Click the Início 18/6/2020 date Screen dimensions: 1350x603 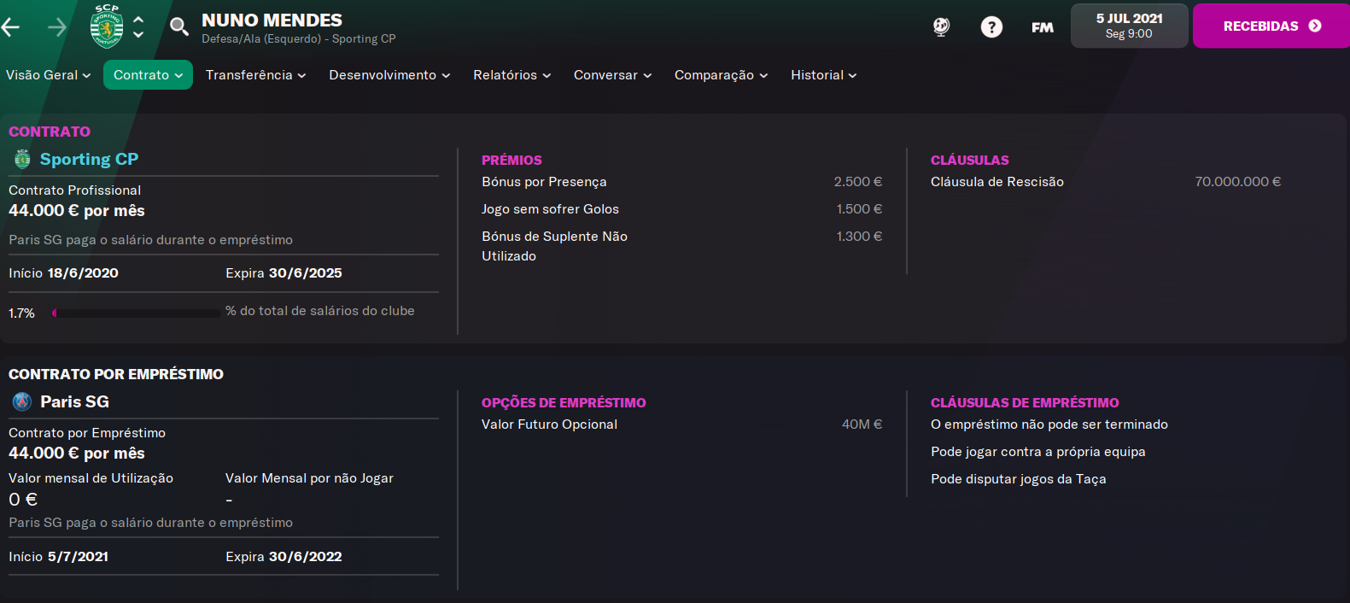coord(63,273)
